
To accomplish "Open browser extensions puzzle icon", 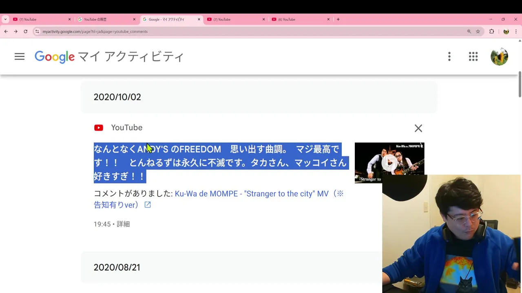I will coord(492,31).
